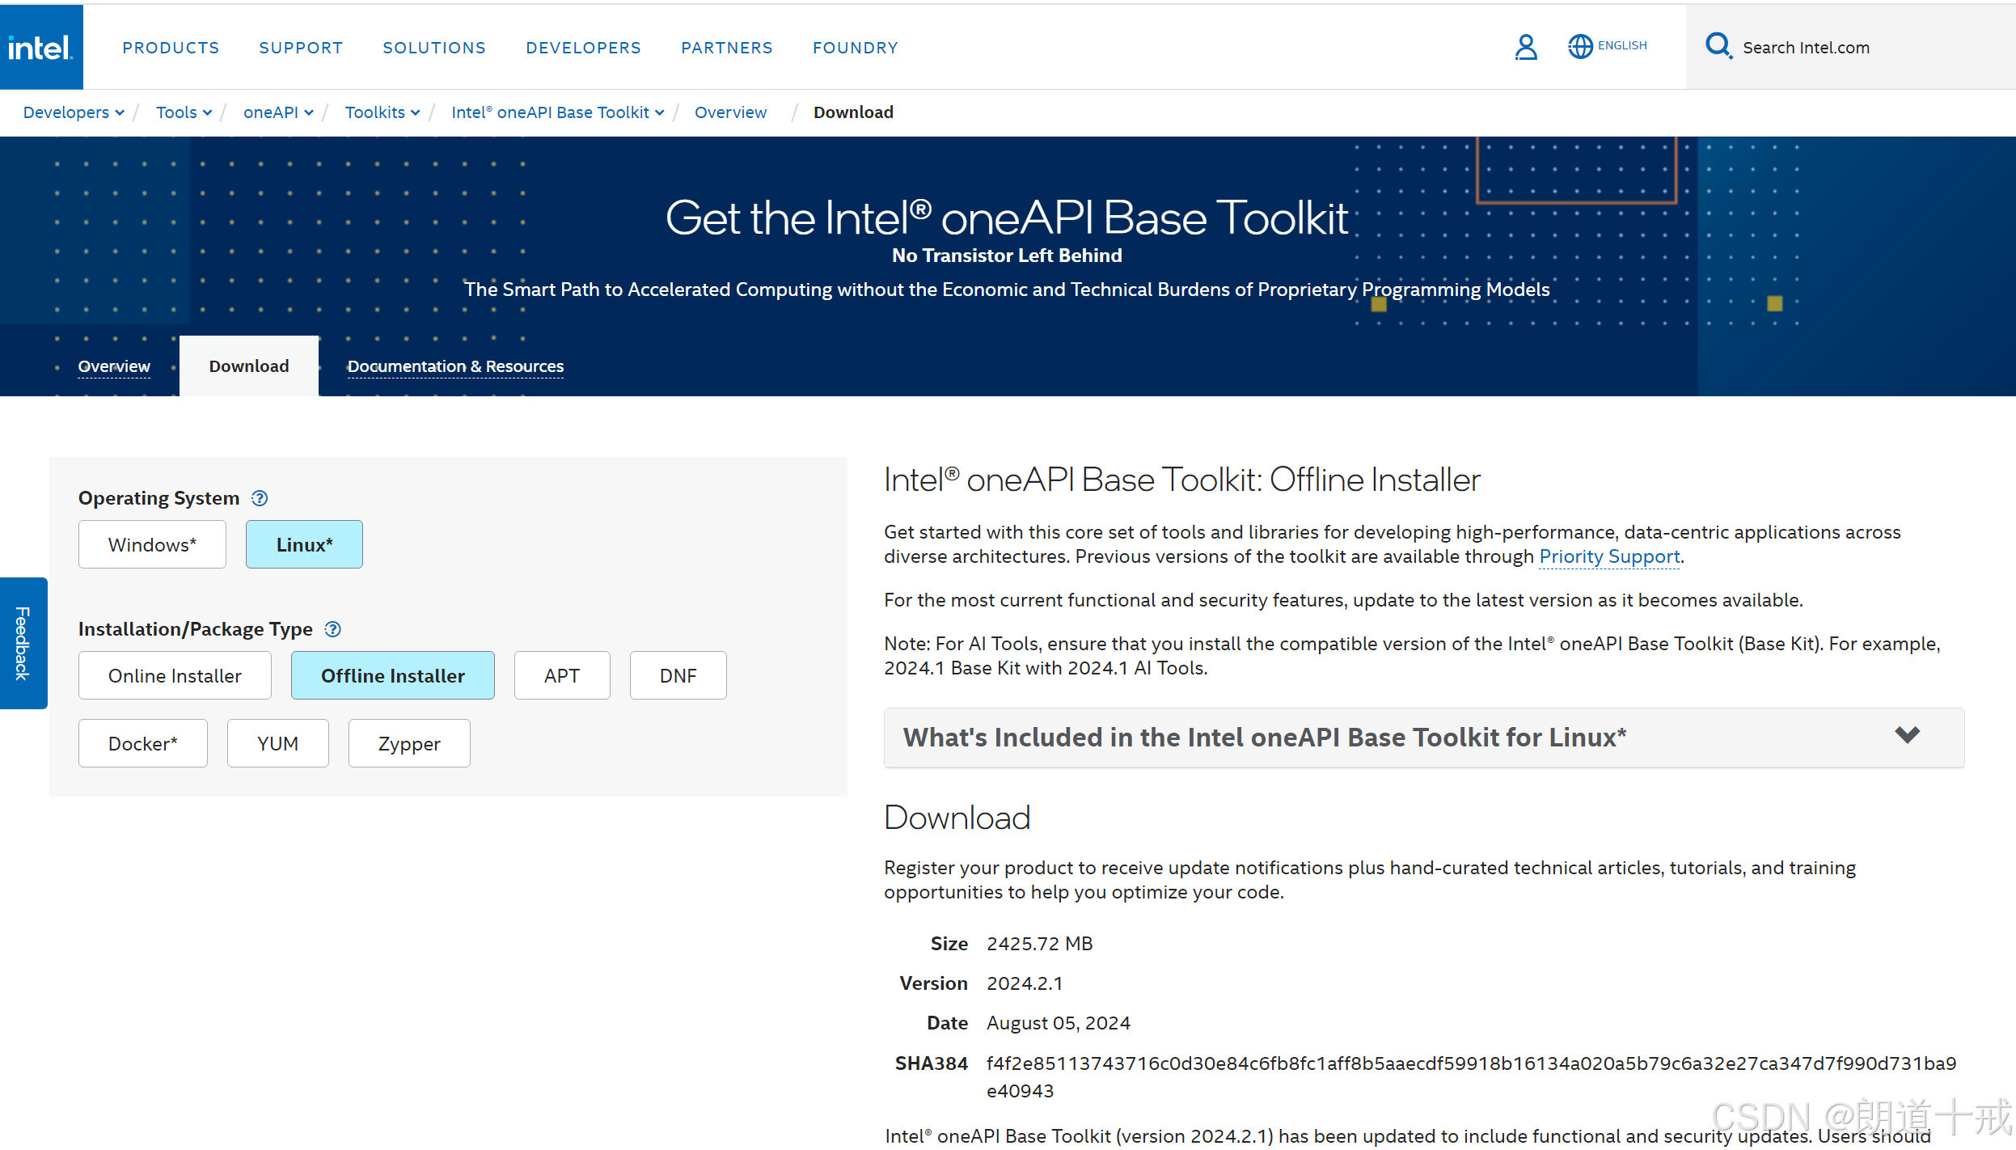
Task: Click the globe language icon
Action: click(x=1580, y=47)
